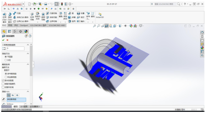Select the cursor Select tool
Viewport: 205px width, 114px height.
[x=56, y=4]
